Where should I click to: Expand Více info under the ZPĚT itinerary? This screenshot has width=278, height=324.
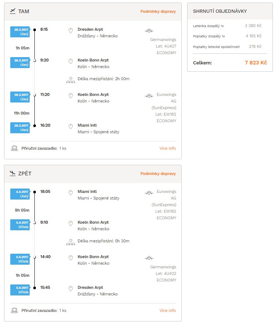[168, 310]
